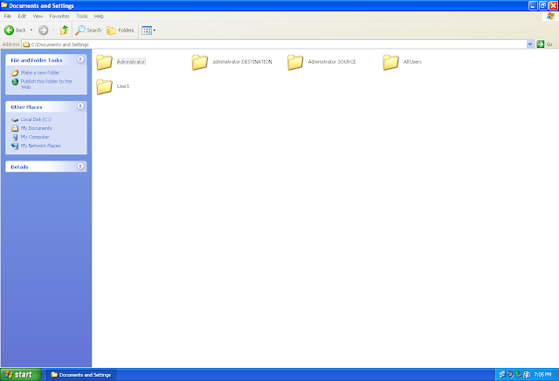559x381 pixels.
Task: Click the My Network Places sidebar icon
Action: click(15, 146)
